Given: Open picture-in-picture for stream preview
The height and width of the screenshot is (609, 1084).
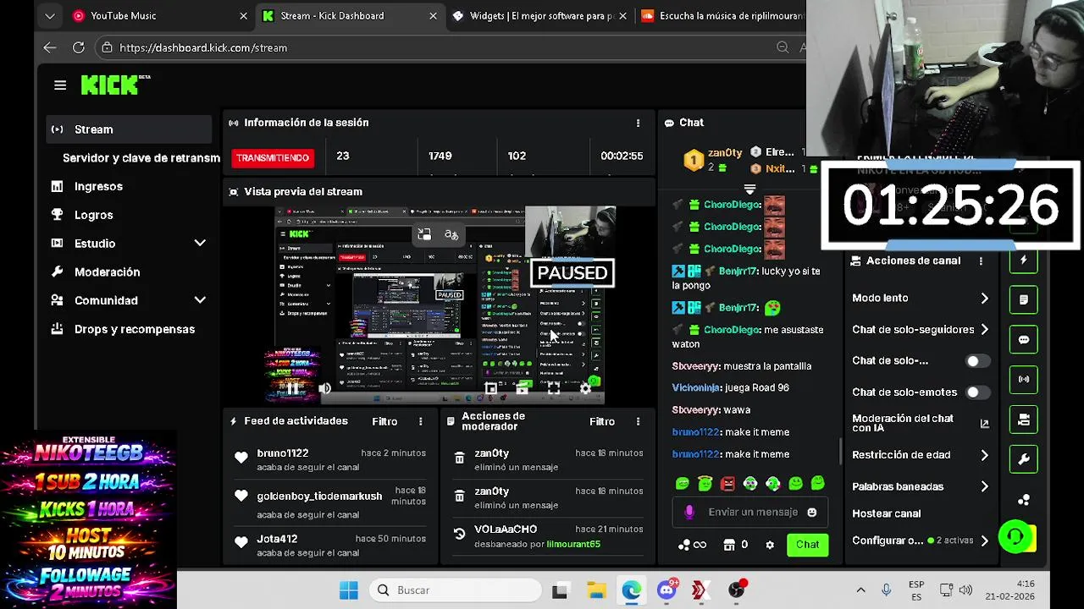Looking at the screenshot, I should coord(490,388).
